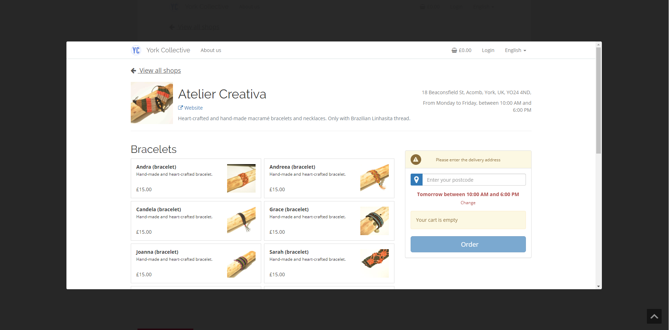The width and height of the screenshot is (669, 330).
Task: Click the shop address 18 Beaconsfield St text
Action: [477, 92]
